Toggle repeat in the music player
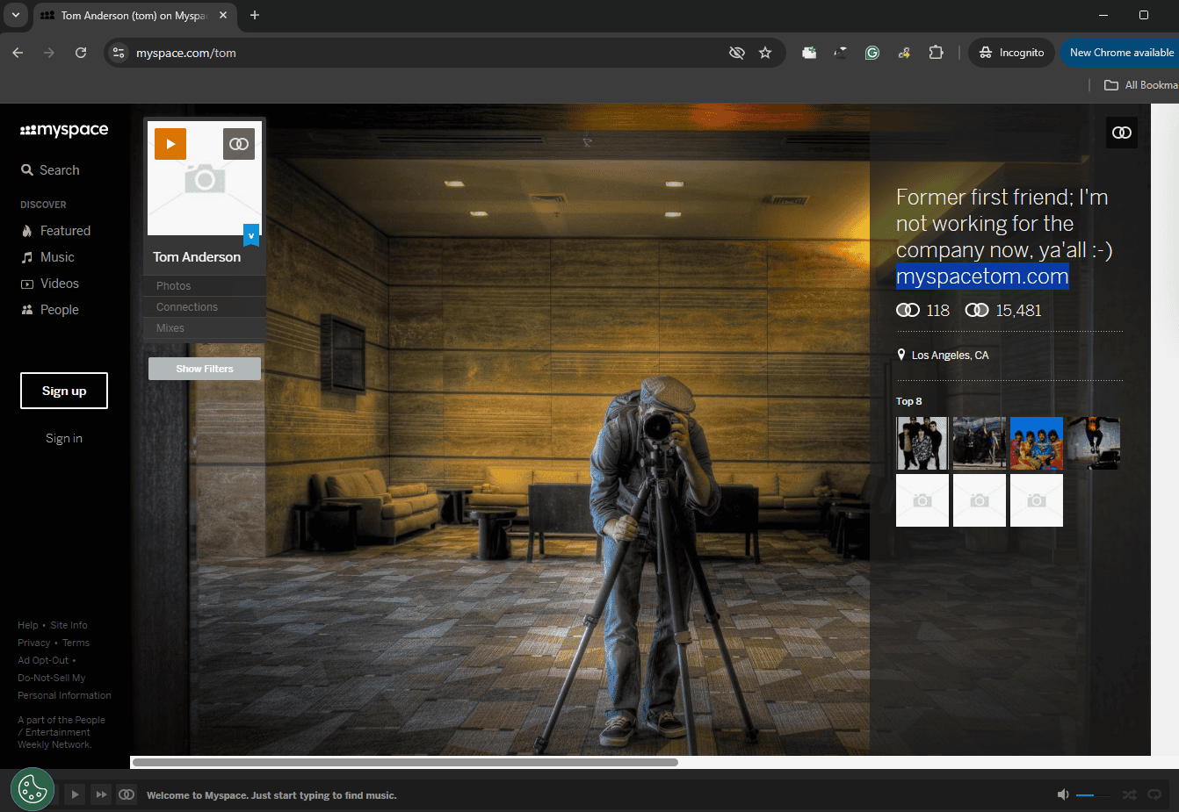 [x=1154, y=794]
